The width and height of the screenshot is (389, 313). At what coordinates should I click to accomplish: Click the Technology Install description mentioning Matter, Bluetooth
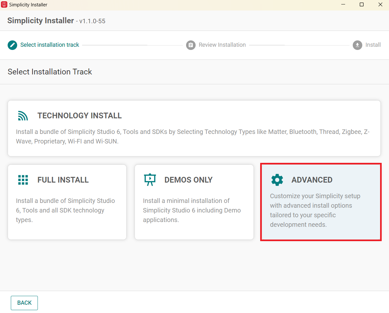[192, 136]
